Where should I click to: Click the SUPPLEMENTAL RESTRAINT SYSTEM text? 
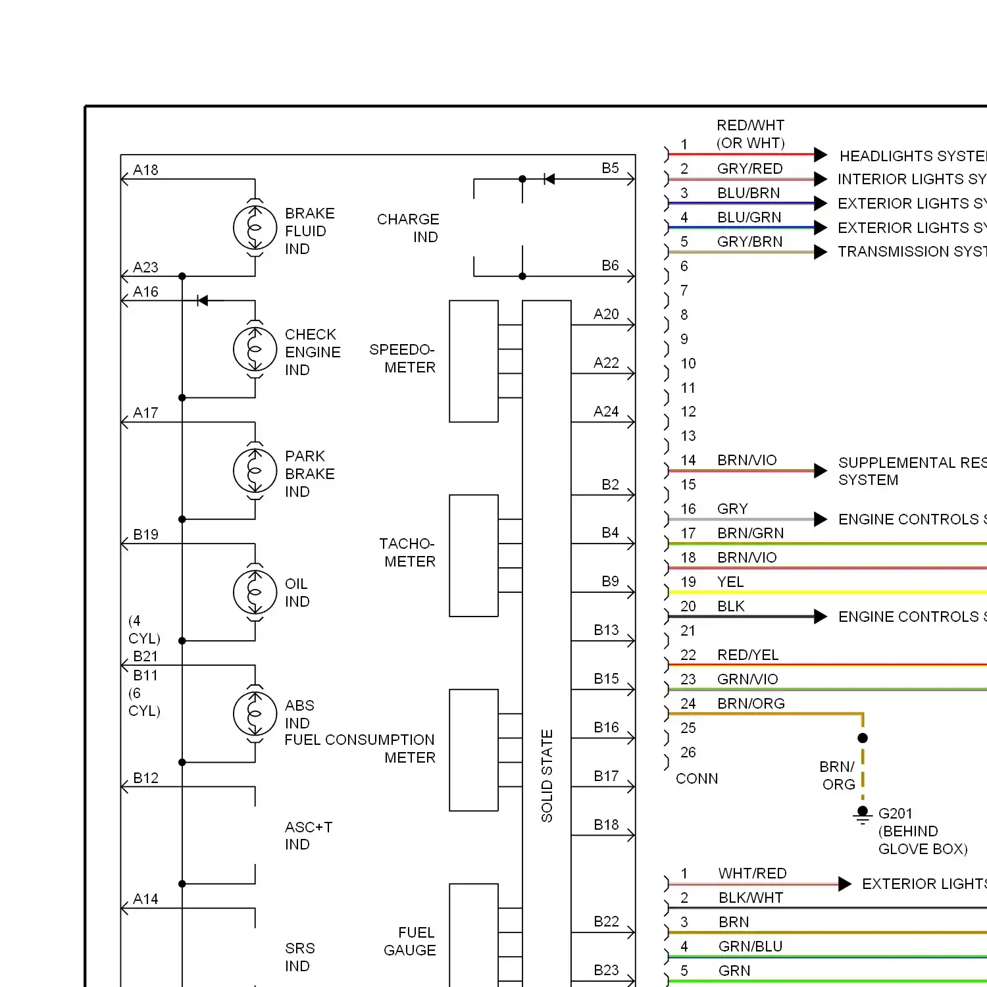911,471
